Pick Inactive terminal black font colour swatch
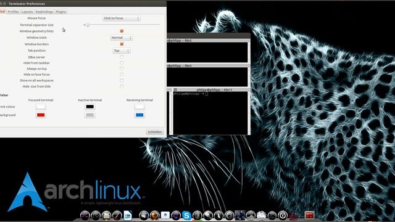Viewport: 395px width, 222px height. 90,107
